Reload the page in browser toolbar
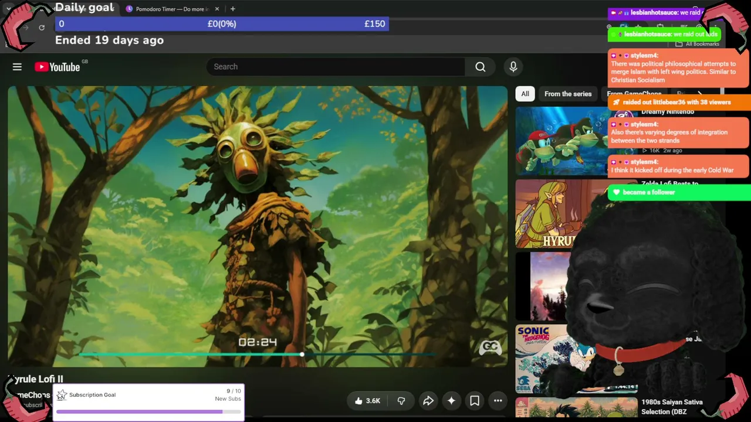751x422 pixels. (42, 28)
